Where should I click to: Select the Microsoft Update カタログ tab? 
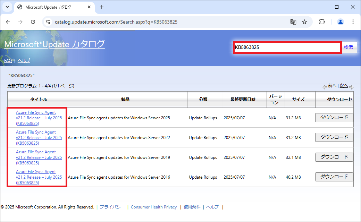[x=54, y=7]
